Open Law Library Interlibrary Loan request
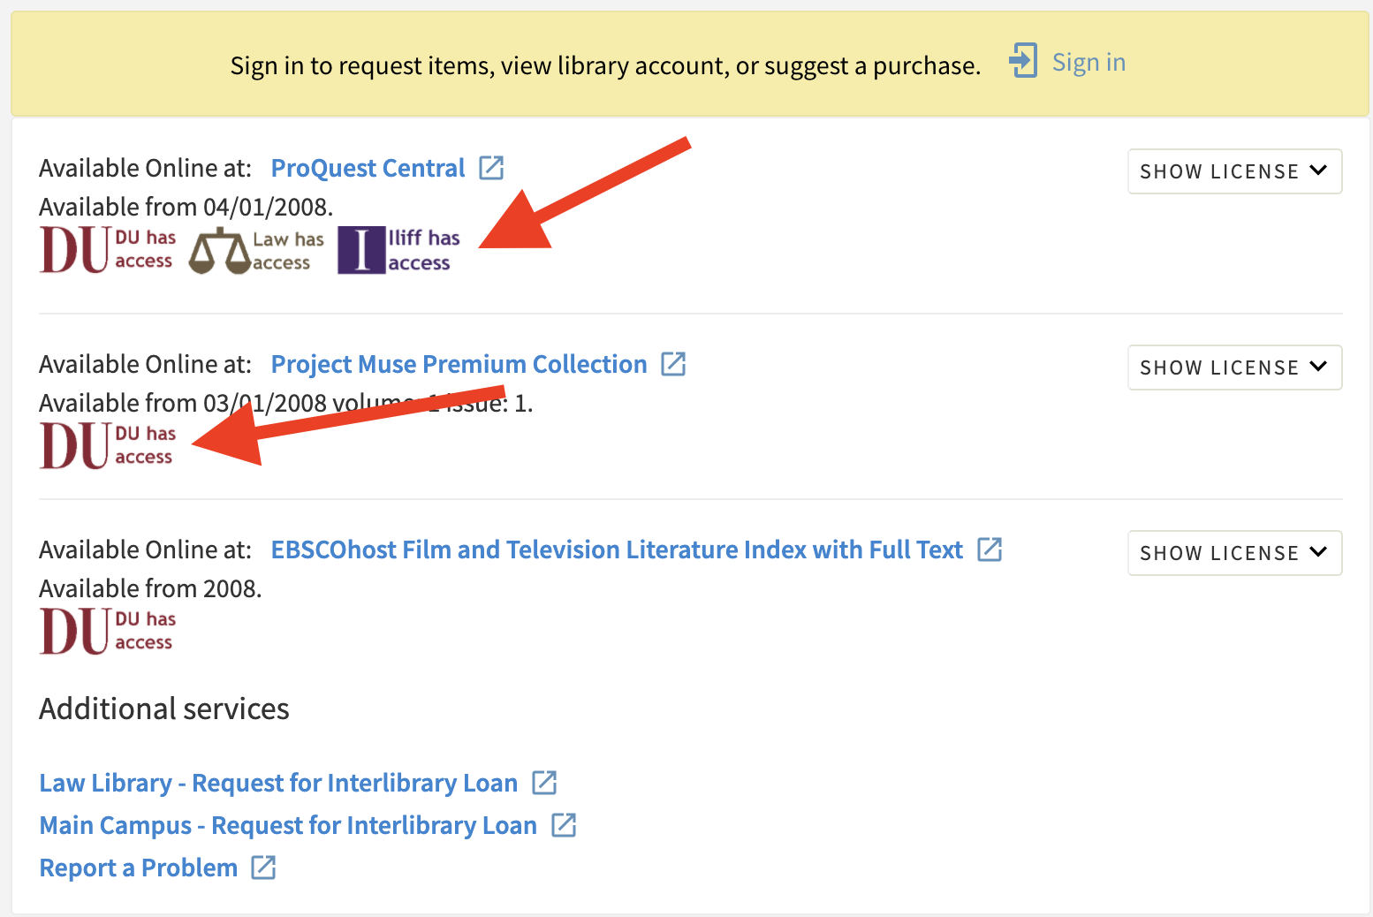Viewport: 1373px width, 917px height. pos(278,783)
